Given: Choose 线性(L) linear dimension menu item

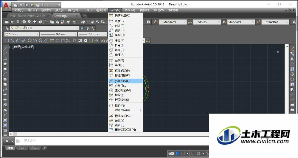Looking at the screenshot, I should [x=125, y=21].
